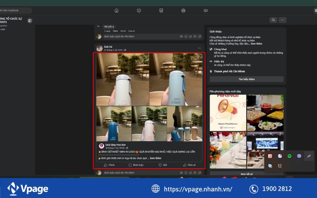Attach a photo via the lower comment box camera icon
Screen dimensions: 317x198
click(191, 173)
